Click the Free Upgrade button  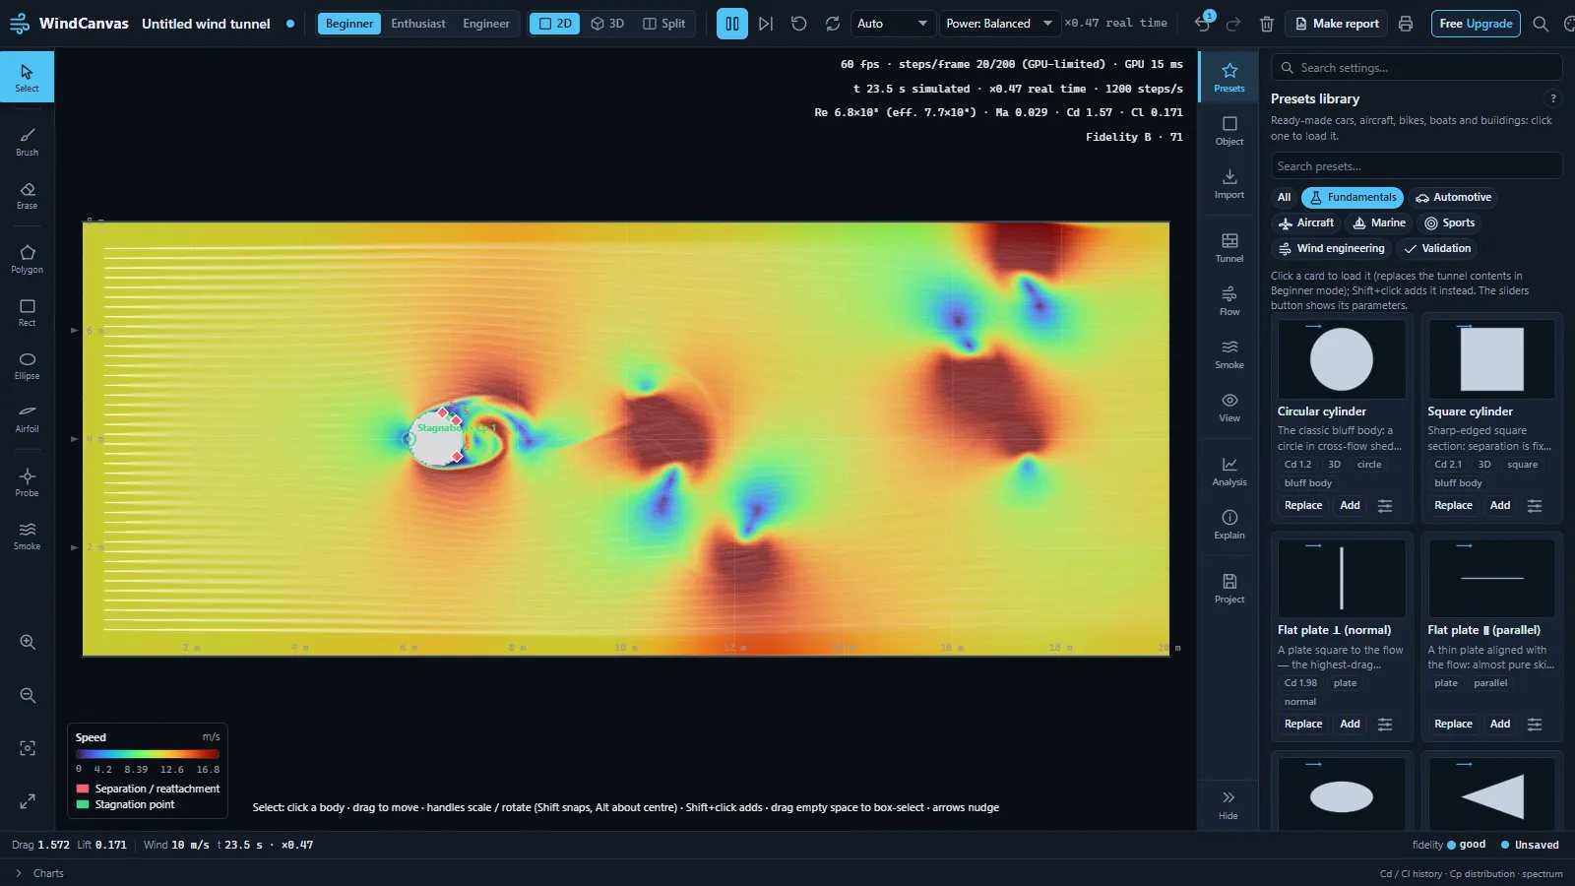click(x=1476, y=24)
